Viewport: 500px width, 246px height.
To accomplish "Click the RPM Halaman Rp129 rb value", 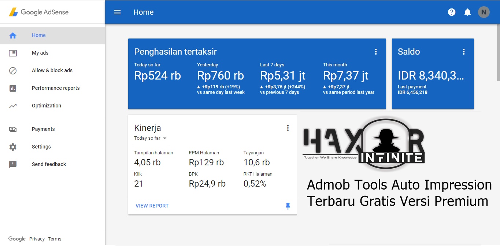I will point(206,162).
